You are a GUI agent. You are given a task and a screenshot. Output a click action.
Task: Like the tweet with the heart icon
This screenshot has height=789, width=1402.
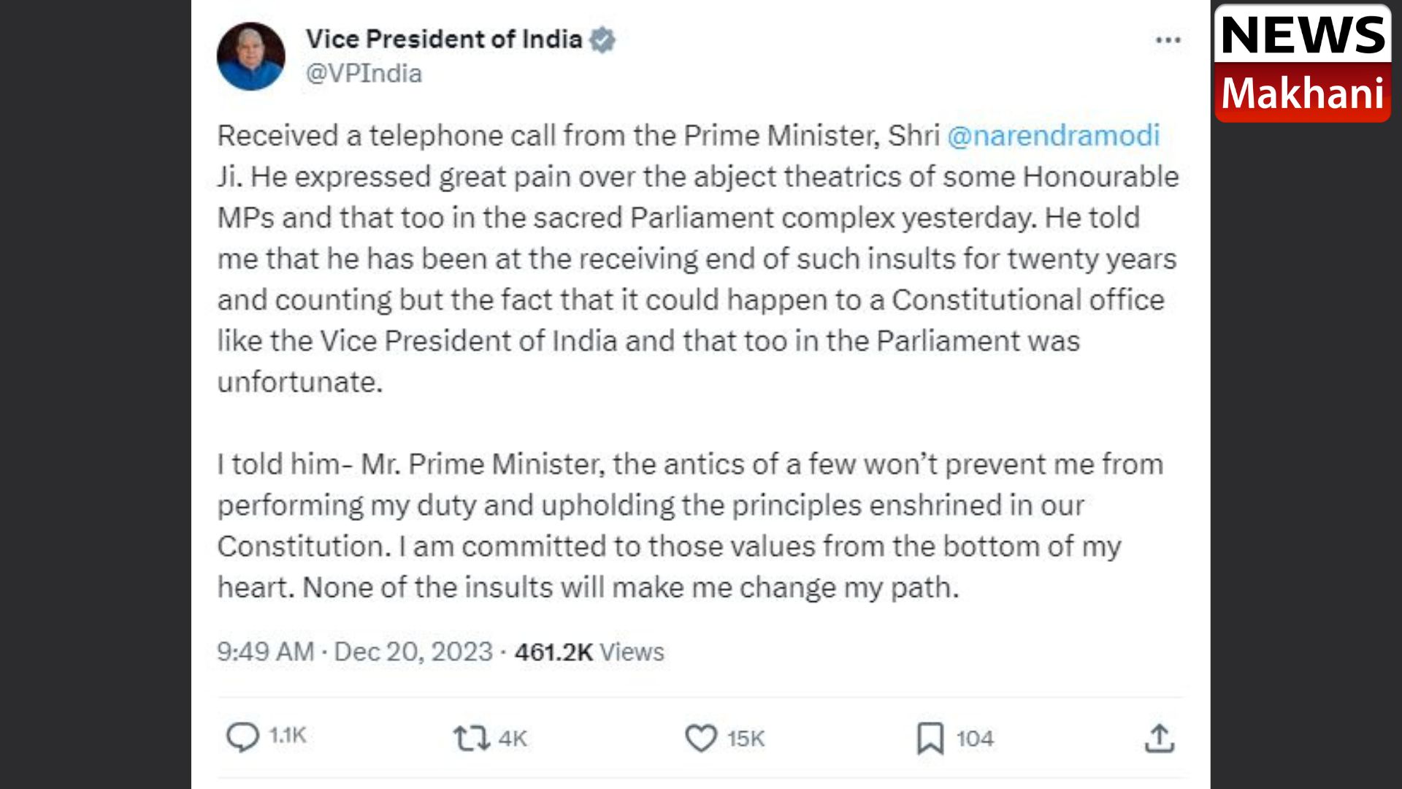(x=701, y=738)
